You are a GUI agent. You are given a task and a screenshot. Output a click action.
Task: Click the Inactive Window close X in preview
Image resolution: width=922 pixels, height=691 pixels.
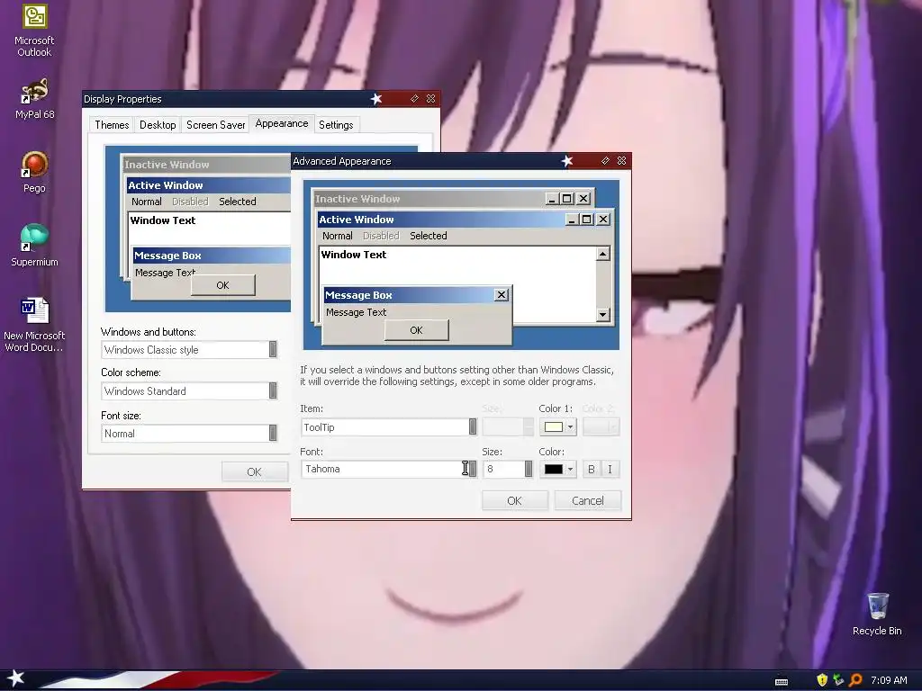tap(583, 199)
